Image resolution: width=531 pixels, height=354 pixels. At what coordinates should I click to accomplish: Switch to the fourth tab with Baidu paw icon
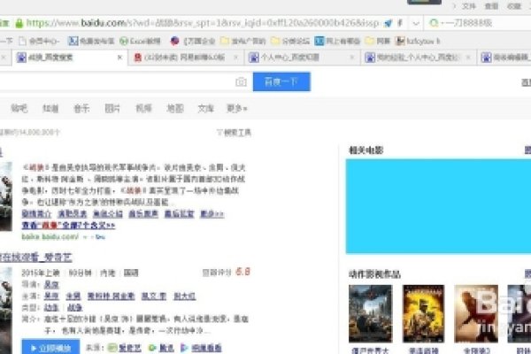pyautogui.click(x=418, y=58)
